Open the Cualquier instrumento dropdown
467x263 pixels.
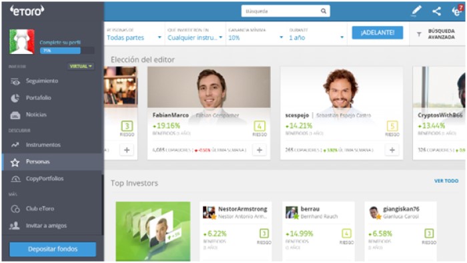[x=195, y=37]
